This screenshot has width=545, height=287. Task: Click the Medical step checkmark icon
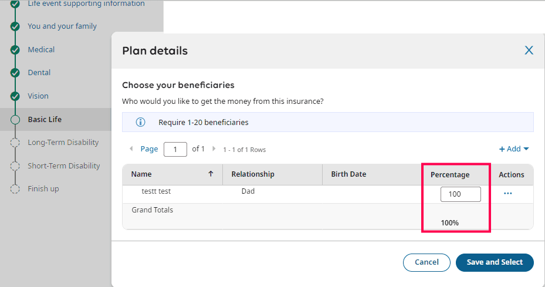tap(15, 50)
